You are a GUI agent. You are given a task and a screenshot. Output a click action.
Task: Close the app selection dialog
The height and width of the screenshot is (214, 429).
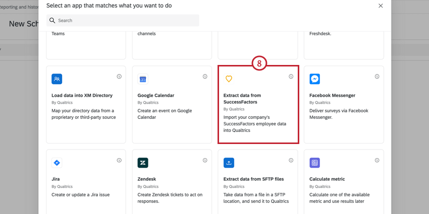click(x=381, y=6)
